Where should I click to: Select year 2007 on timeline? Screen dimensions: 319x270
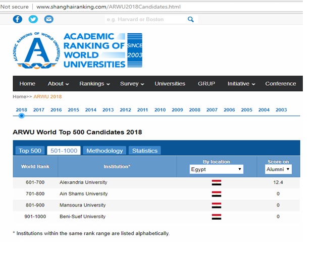pyautogui.click(x=212, y=110)
